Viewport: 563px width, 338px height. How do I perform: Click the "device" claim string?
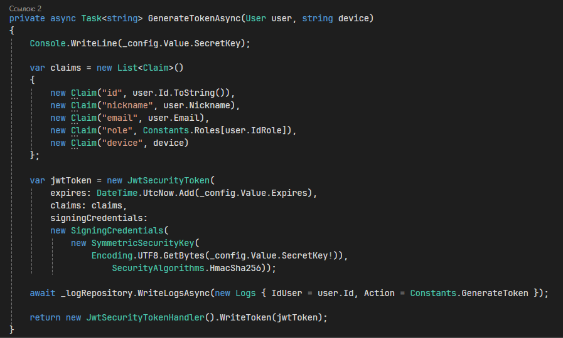pyautogui.click(x=122, y=143)
